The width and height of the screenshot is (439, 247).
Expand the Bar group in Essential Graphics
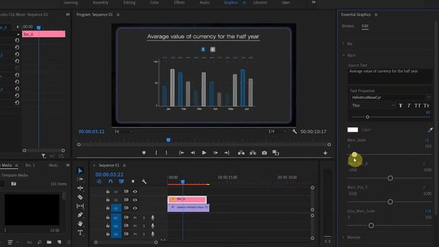pyautogui.click(x=344, y=44)
